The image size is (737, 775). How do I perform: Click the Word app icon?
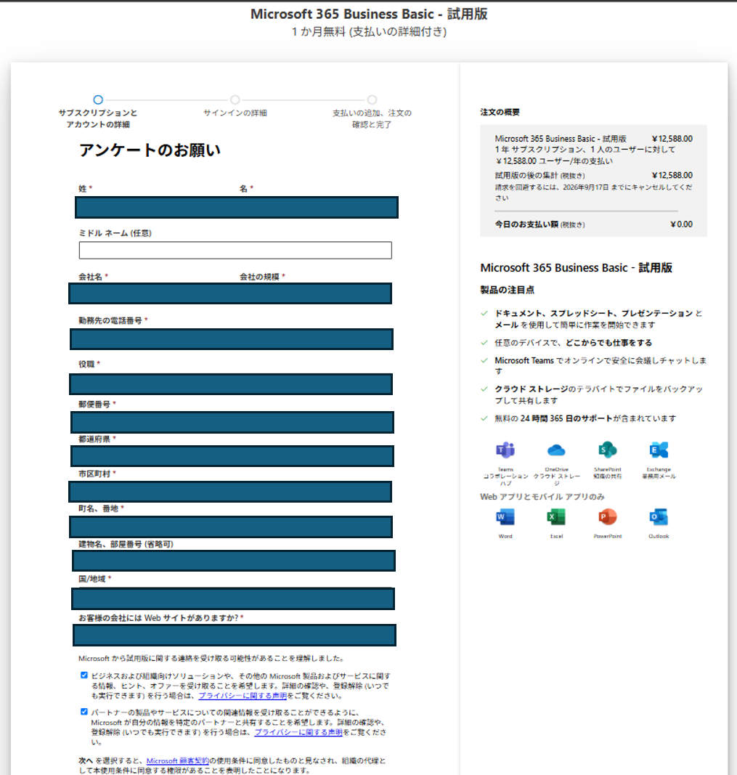click(505, 517)
